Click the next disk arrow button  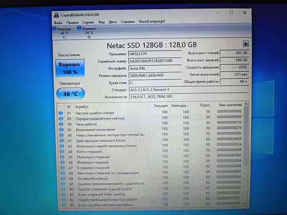[x=245, y=44]
